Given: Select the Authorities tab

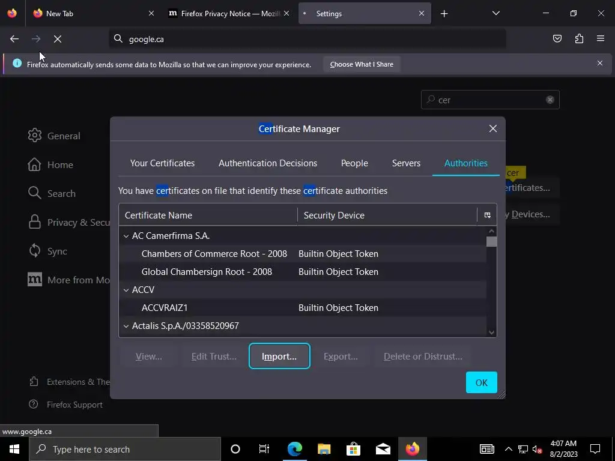Looking at the screenshot, I should 466,163.
